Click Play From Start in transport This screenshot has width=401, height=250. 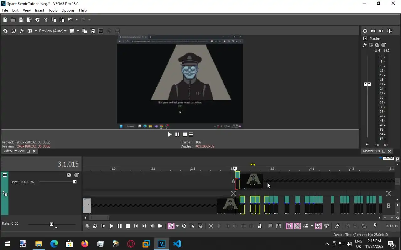point(103,226)
